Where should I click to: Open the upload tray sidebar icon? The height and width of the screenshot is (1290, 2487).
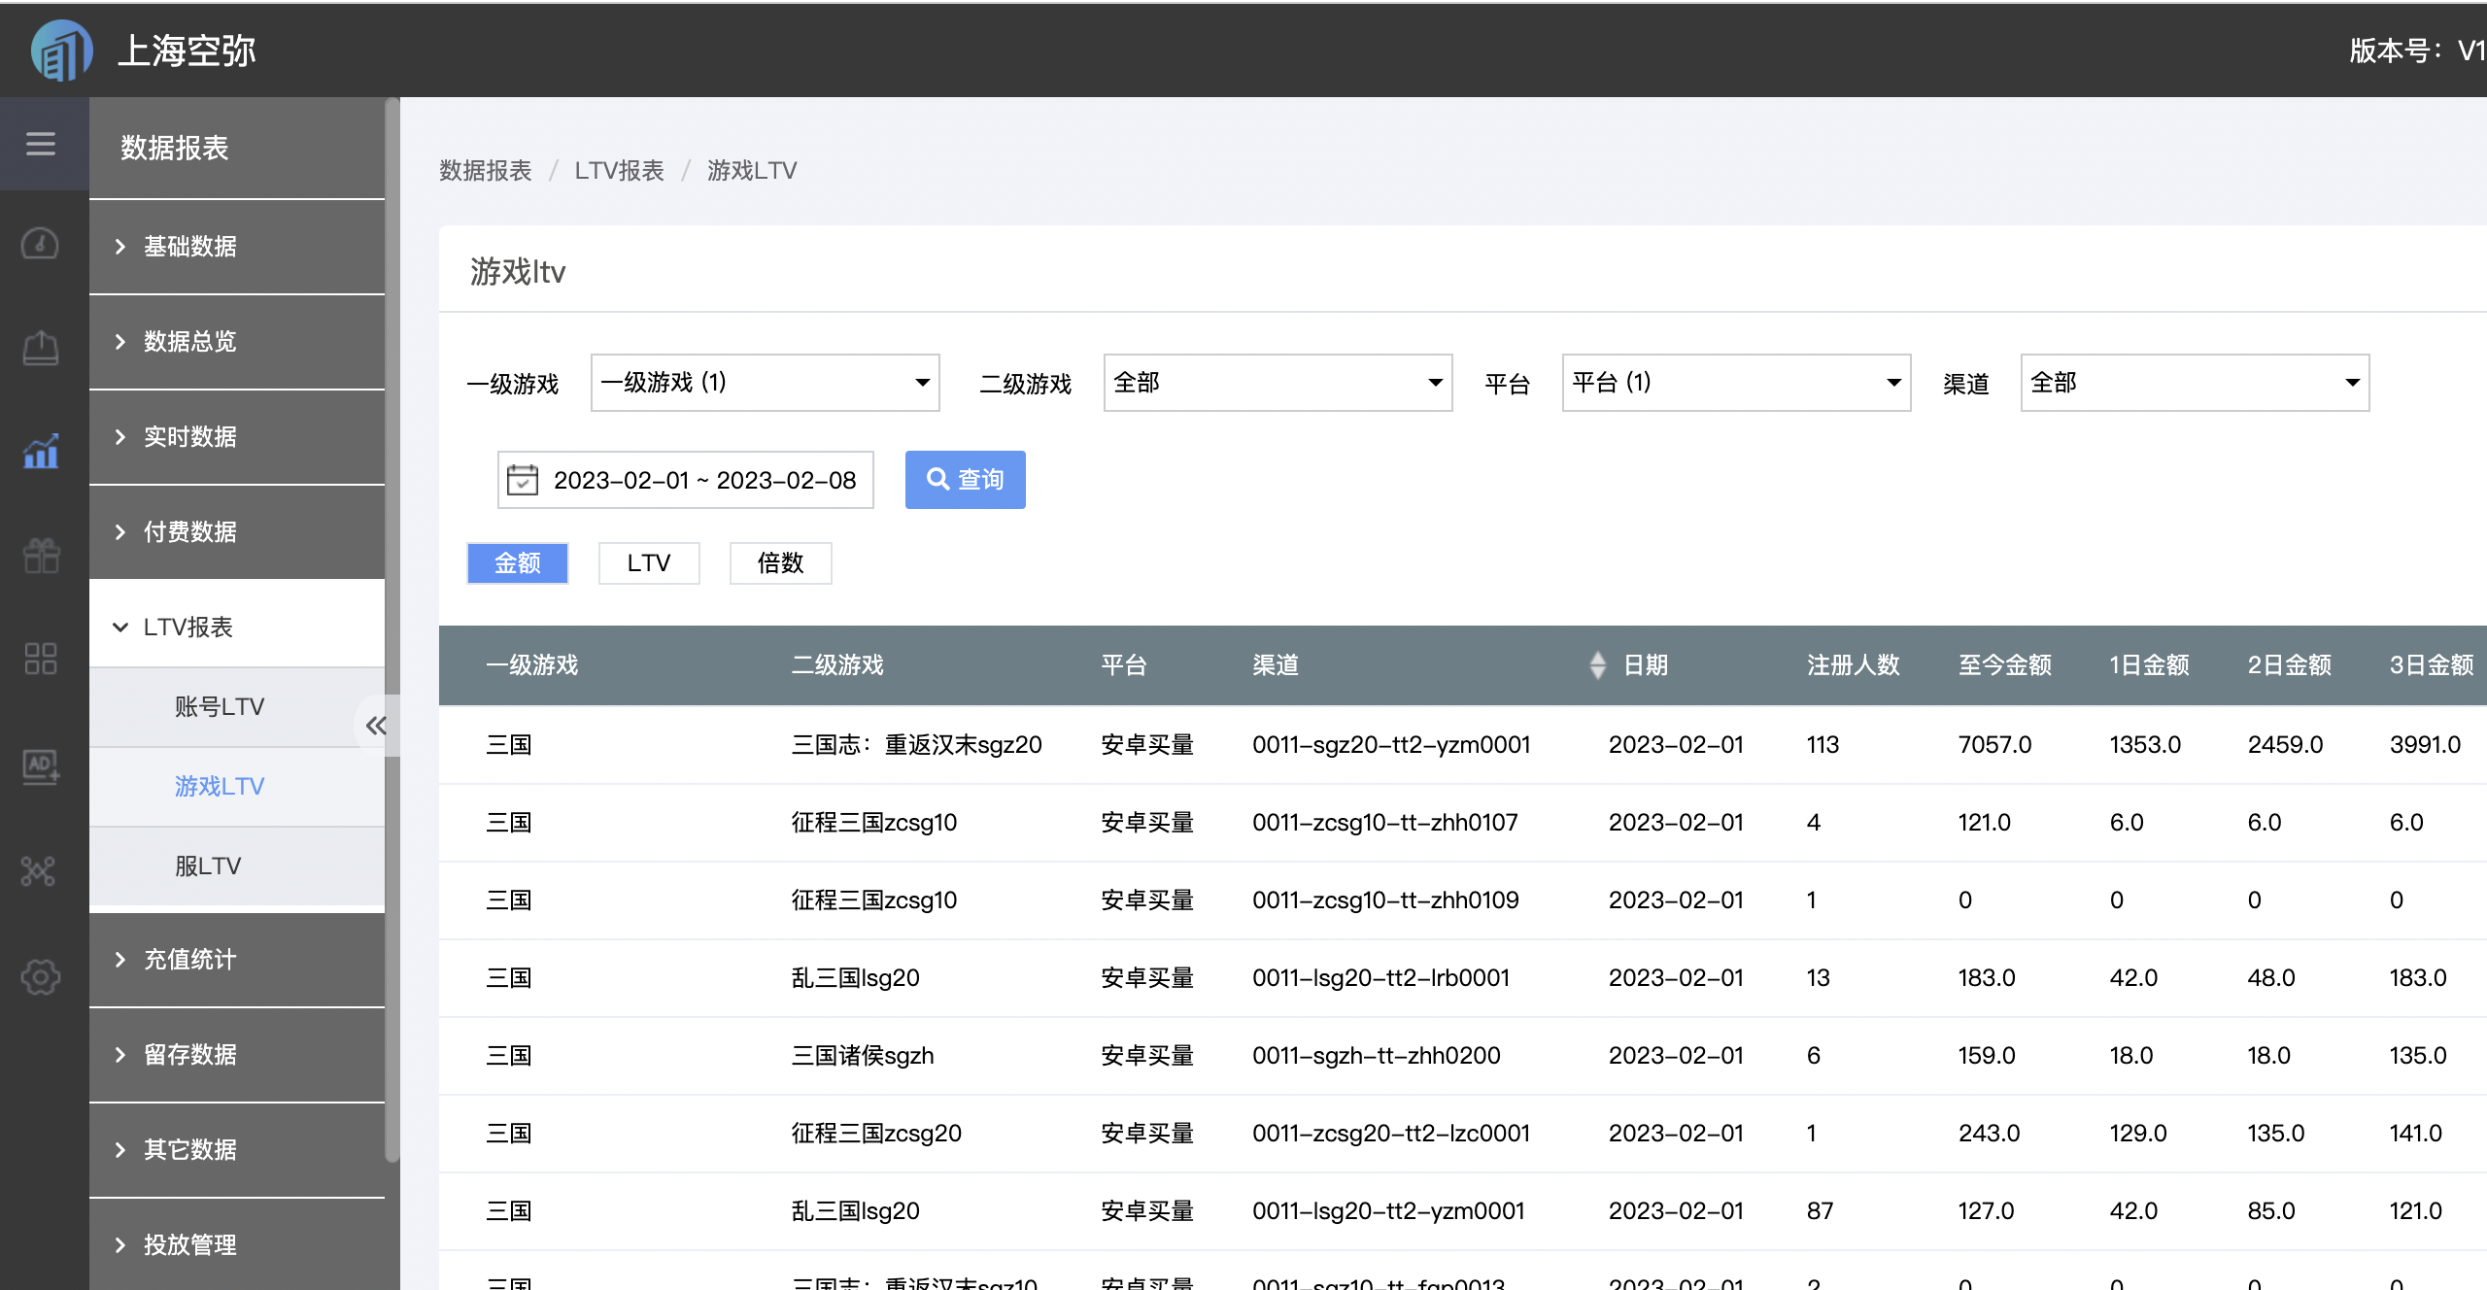[41, 348]
